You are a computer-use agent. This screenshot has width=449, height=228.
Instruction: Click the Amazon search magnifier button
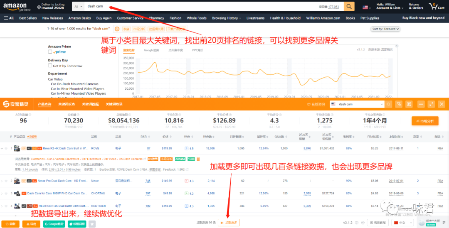(349, 7)
